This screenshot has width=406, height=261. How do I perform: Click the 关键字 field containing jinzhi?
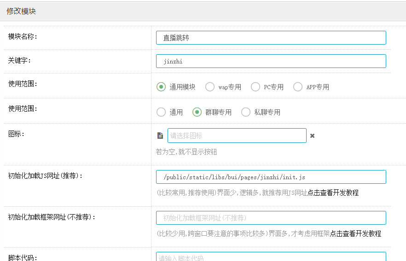271,61
